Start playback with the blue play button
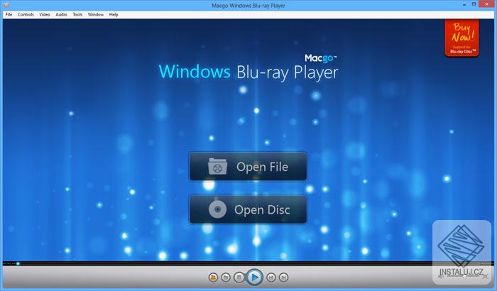Viewport: 497px width, 291px height. (x=254, y=278)
